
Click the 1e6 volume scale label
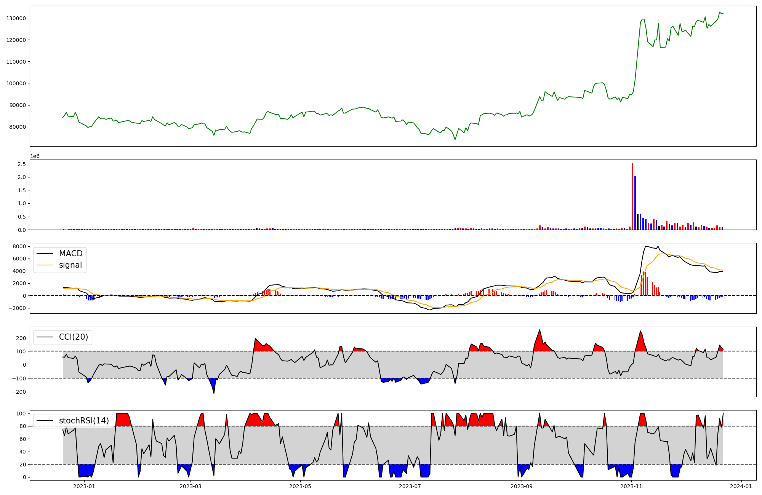pos(35,156)
